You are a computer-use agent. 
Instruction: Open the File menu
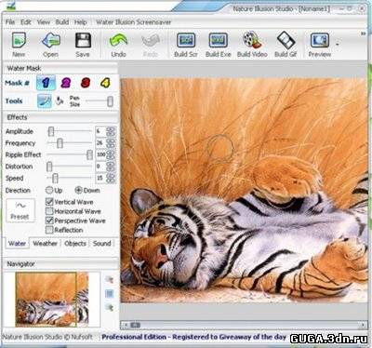pos(10,22)
